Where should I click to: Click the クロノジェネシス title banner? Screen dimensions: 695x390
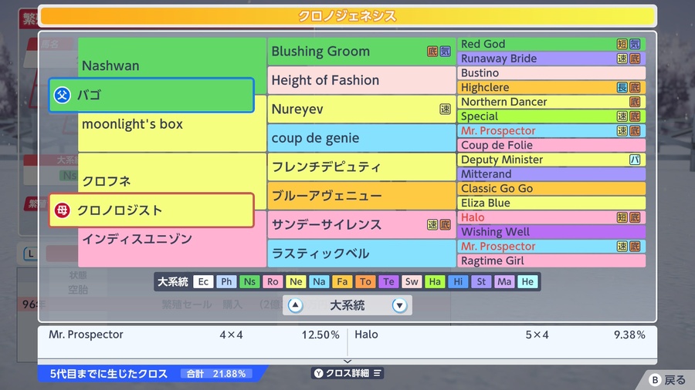[347, 16]
